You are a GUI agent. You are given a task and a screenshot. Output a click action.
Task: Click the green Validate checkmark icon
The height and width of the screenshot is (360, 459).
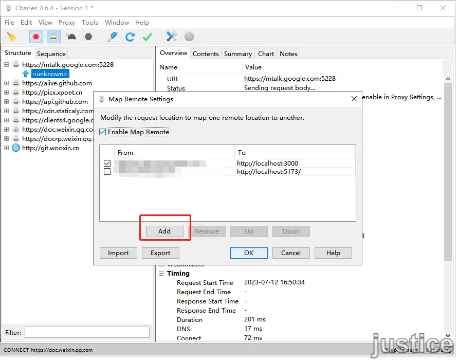pyautogui.click(x=148, y=37)
